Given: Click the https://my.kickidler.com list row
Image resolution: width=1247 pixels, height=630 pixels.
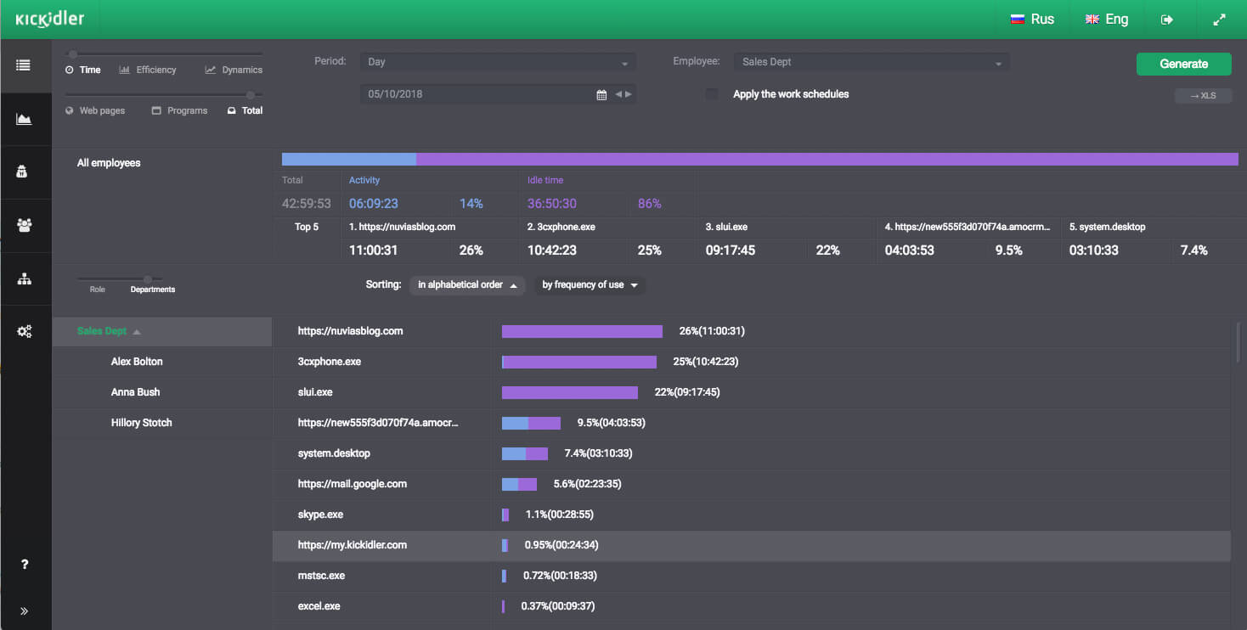Looking at the screenshot, I should (751, 545).
